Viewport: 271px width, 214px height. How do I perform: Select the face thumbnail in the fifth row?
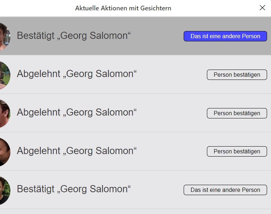5,190
